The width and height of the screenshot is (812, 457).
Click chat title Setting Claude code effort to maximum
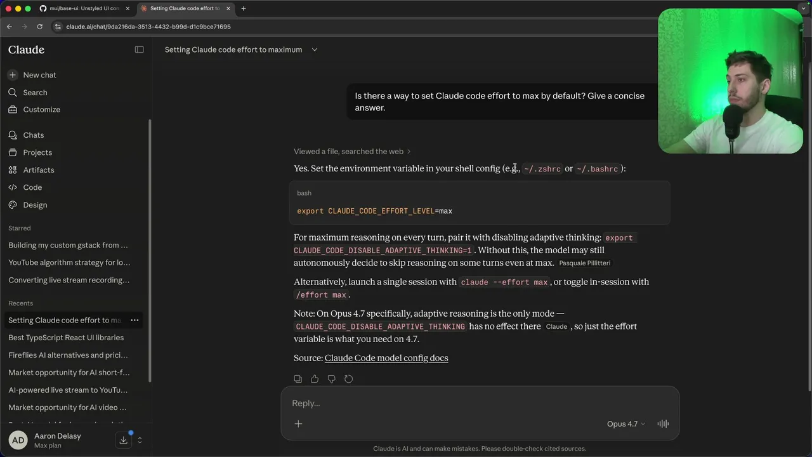[x=233, y=50]
